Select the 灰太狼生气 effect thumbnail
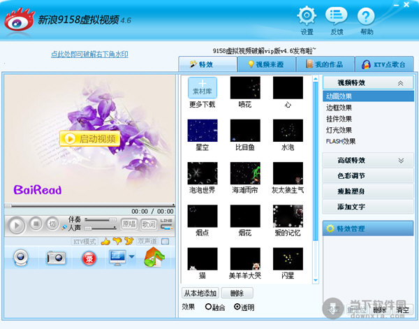This screenshot has height=329, width=419. 288,173
